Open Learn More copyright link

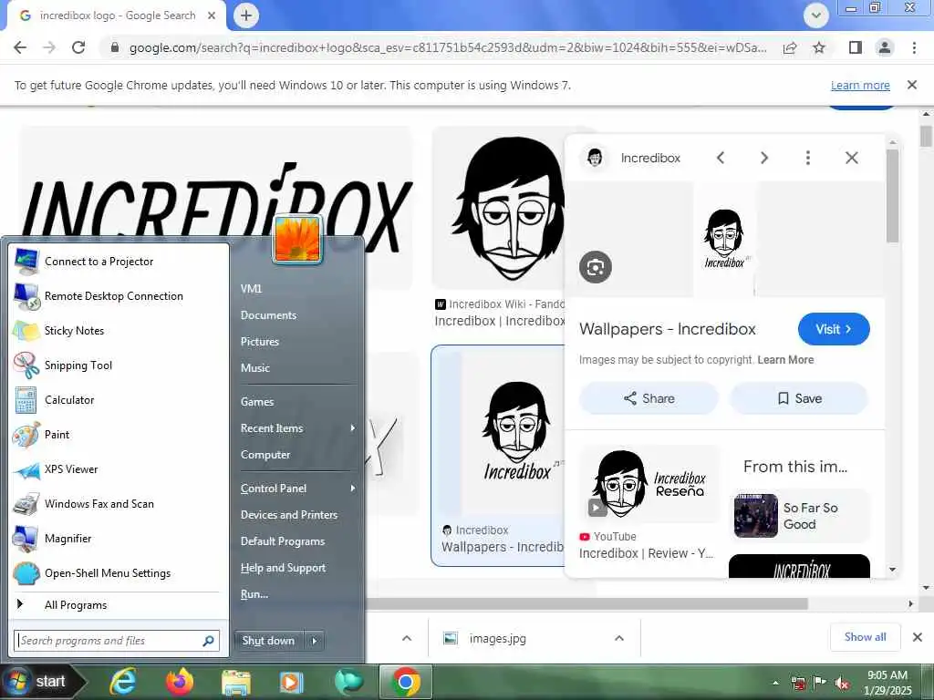click(x=785, y=359)
